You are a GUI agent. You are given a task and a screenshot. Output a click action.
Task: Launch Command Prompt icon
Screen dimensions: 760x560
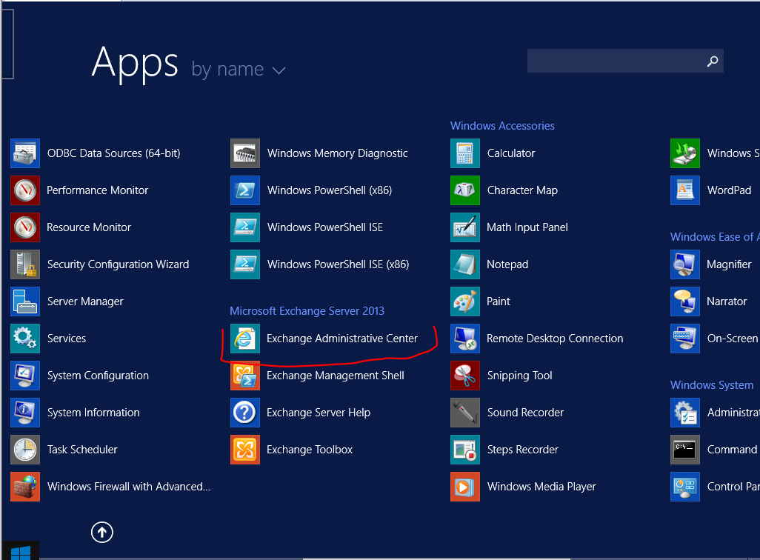click(x=685, y=450)
